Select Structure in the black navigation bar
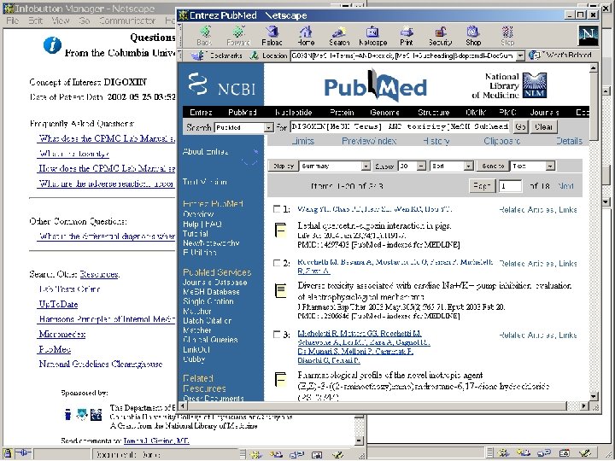The image size is (615, 461). (x=433, y=113)
